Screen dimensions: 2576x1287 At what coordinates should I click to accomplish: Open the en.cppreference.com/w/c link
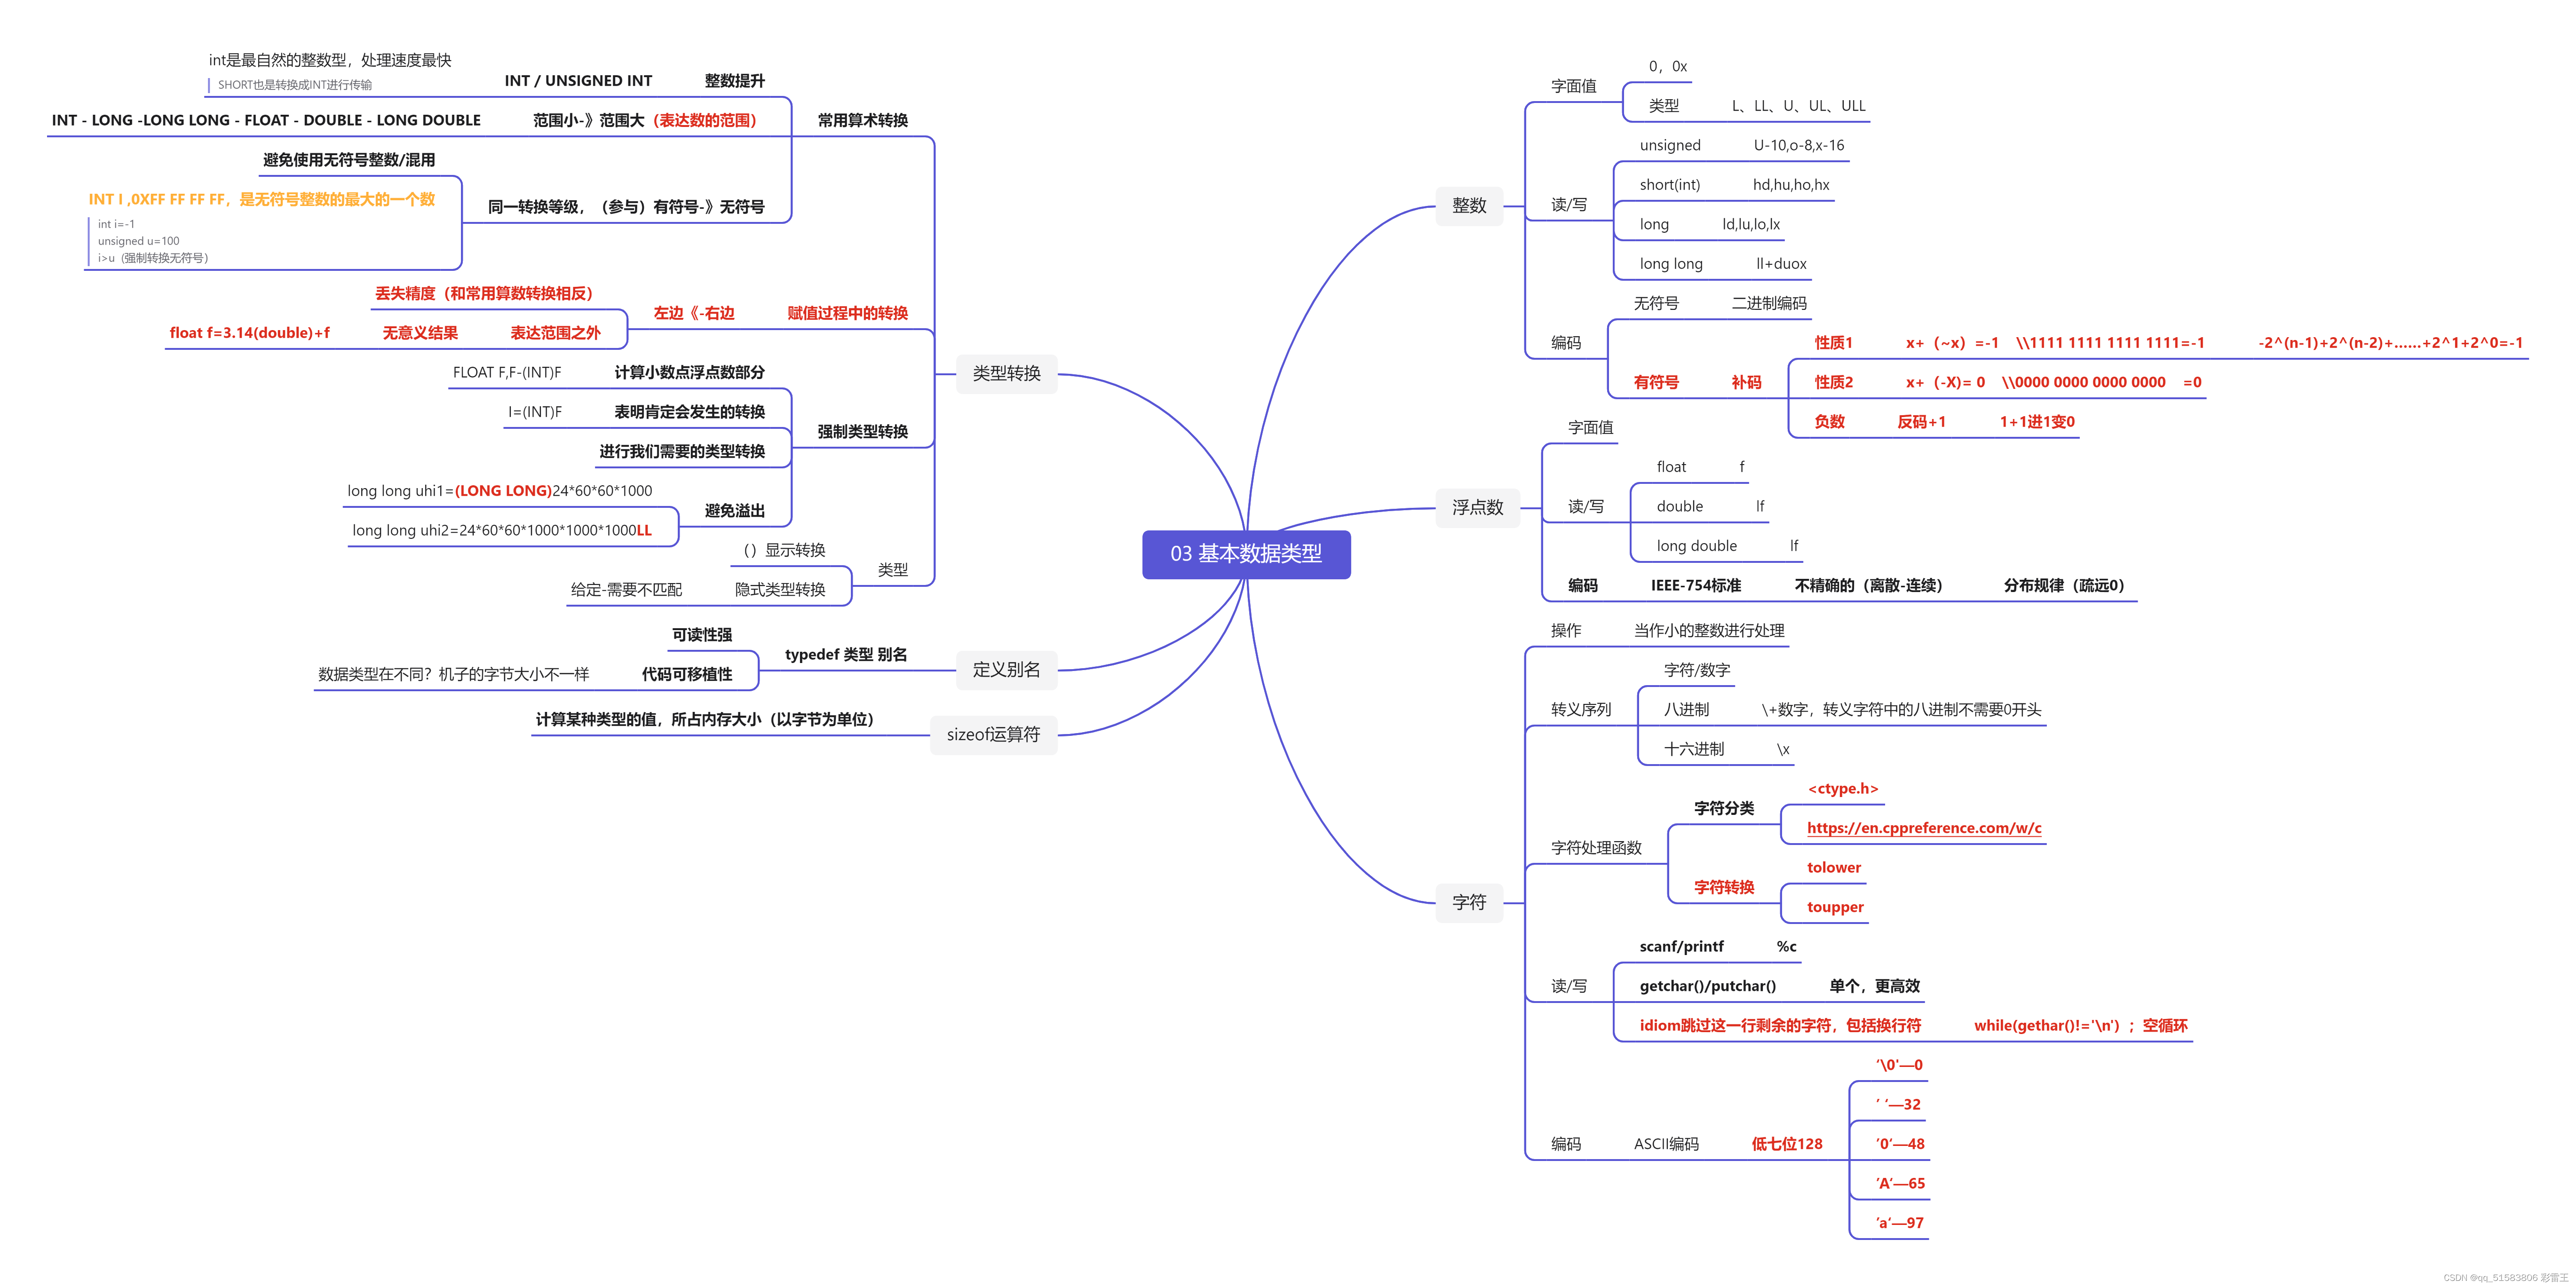[1924, 828]
